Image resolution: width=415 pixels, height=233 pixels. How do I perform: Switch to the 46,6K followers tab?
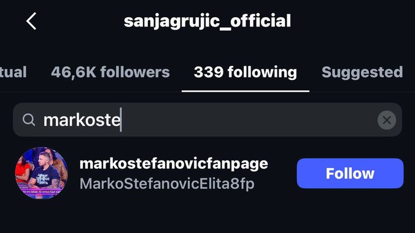(x=111, y=72)
